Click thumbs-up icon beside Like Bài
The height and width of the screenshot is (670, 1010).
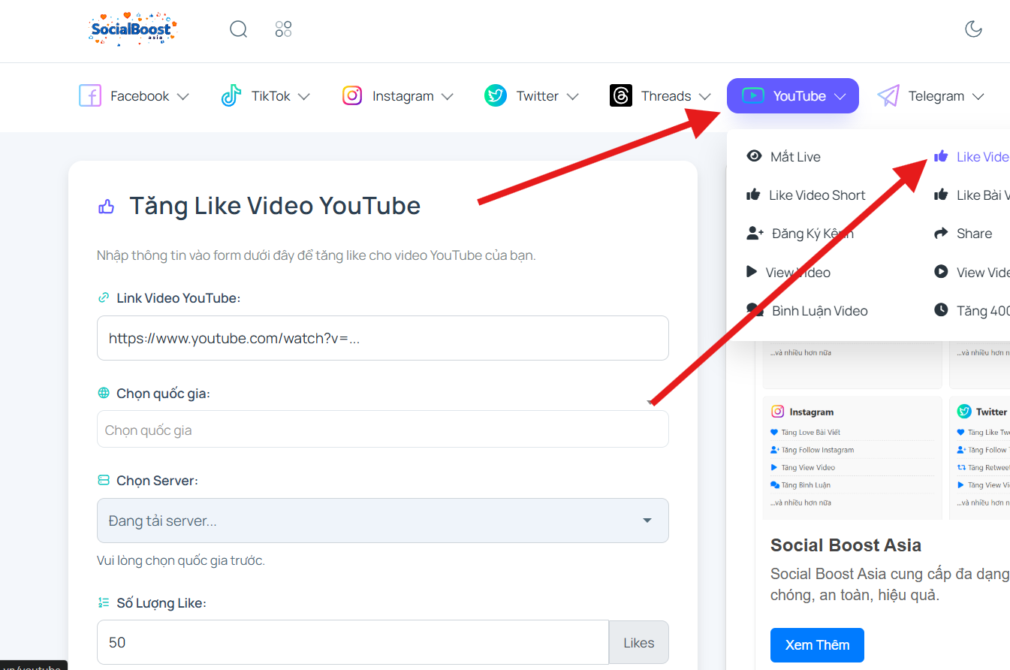[941, 195]
